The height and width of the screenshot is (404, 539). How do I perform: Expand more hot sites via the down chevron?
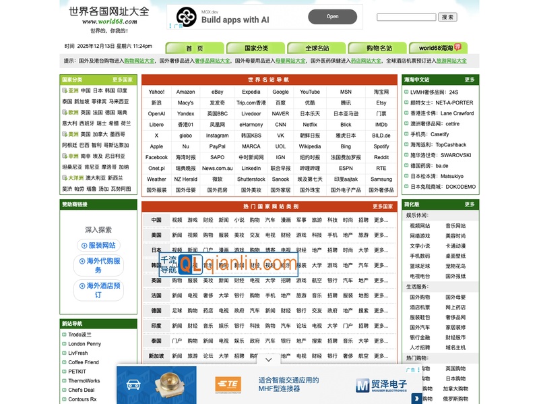coord(269,359)
